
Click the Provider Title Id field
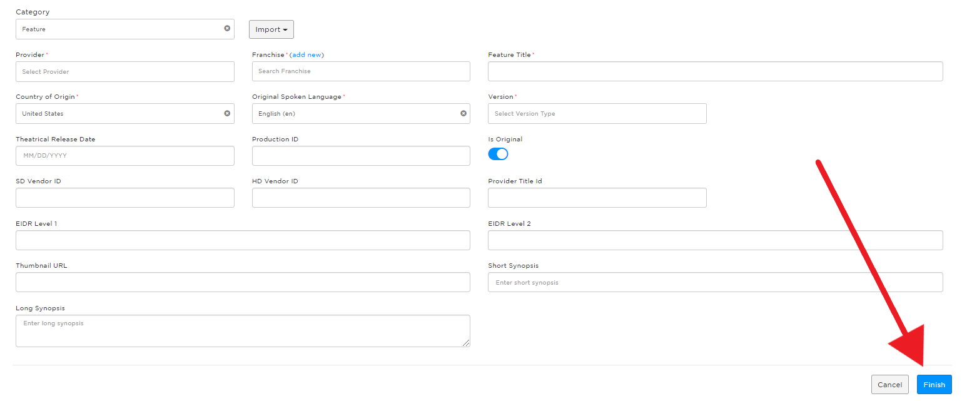(597, 198)
